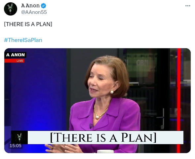Open the A Anon display name link
The image size is (195, 159).
(30, 6)
